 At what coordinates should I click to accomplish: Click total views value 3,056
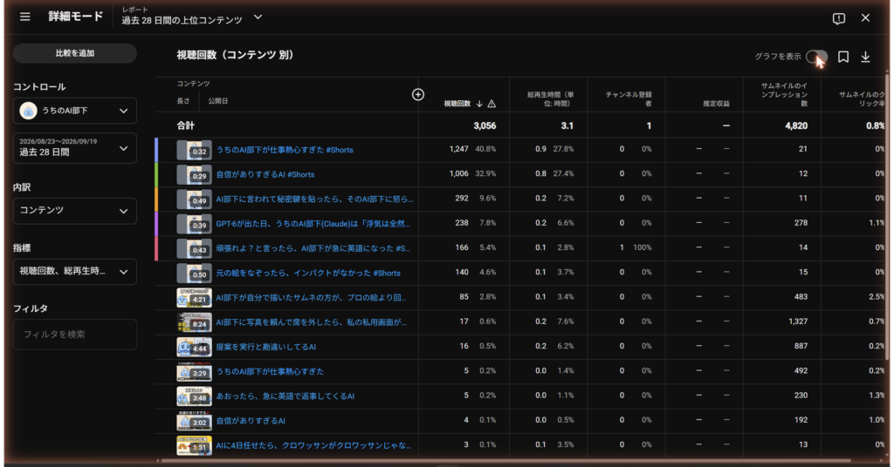tap(485, 125)
